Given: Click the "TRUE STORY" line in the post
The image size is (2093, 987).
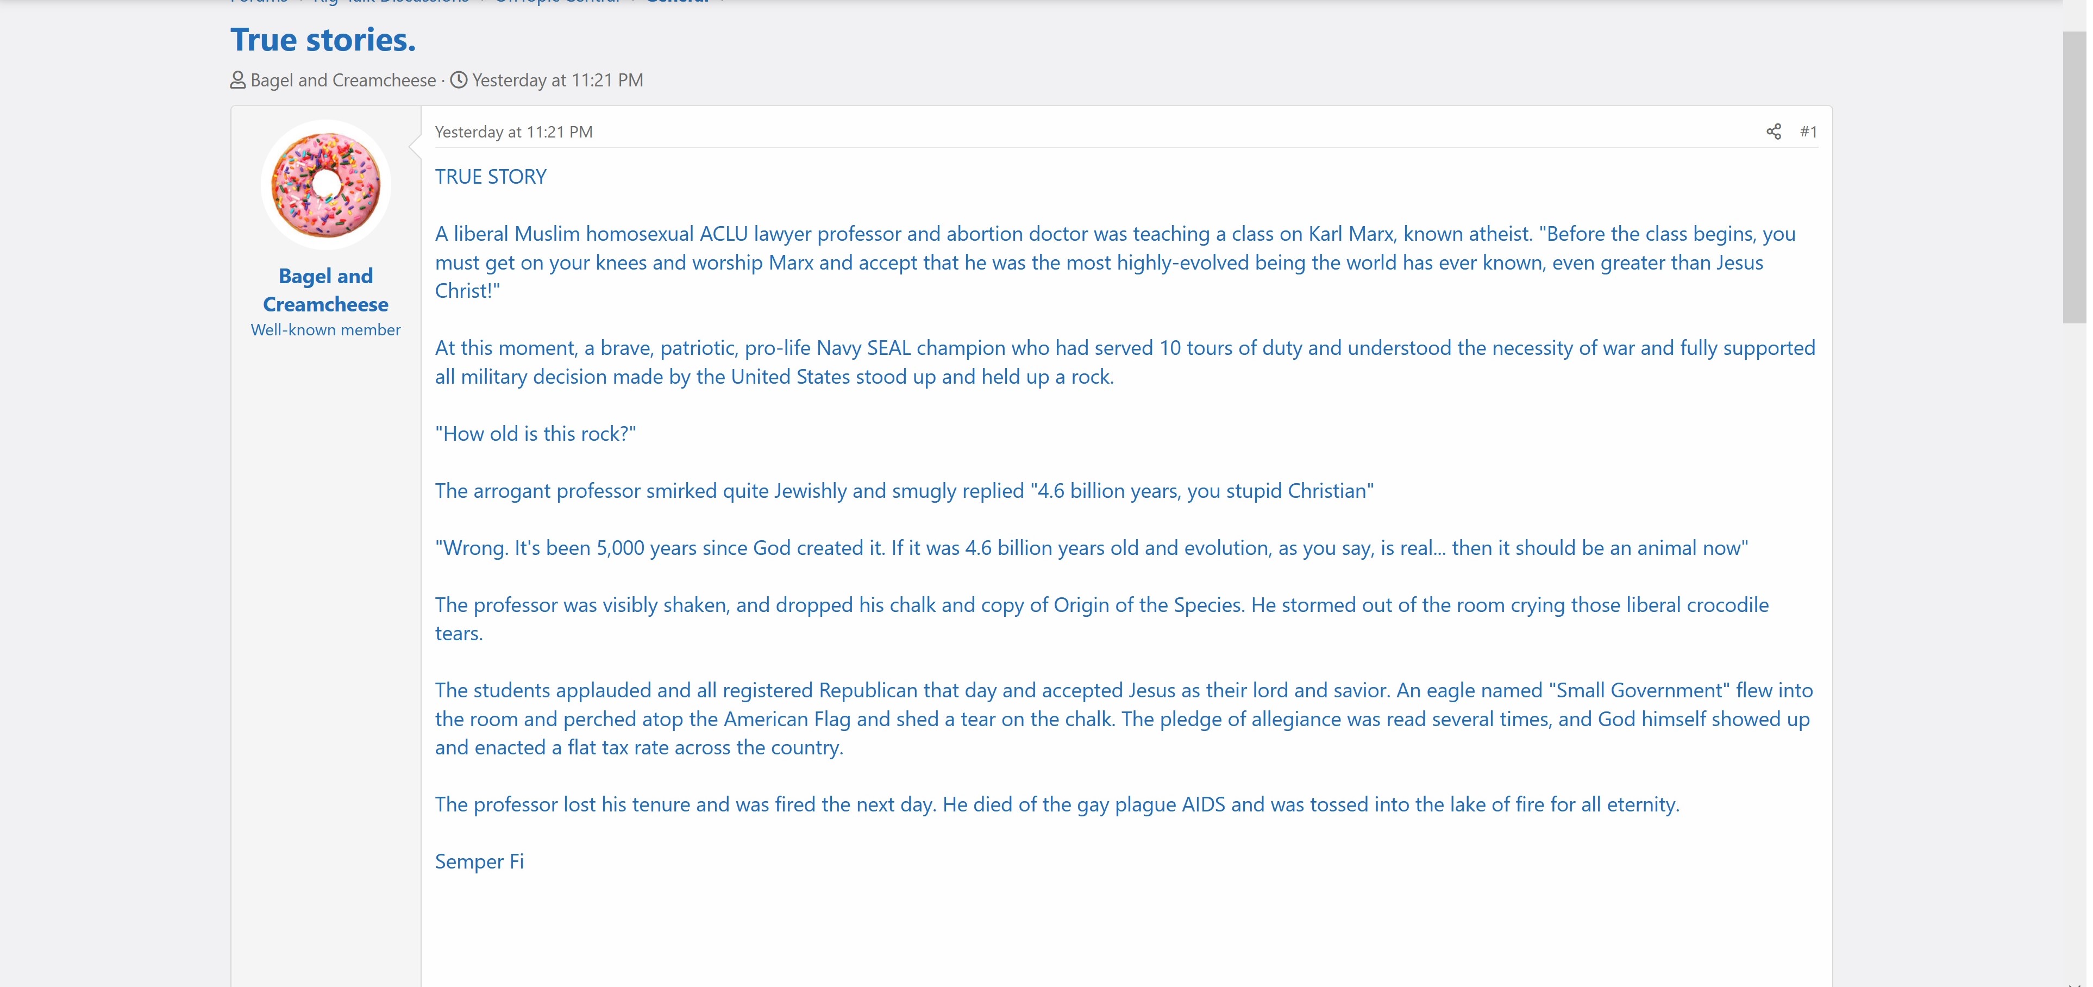Looking at the screenshot, I should click(491, 177).
